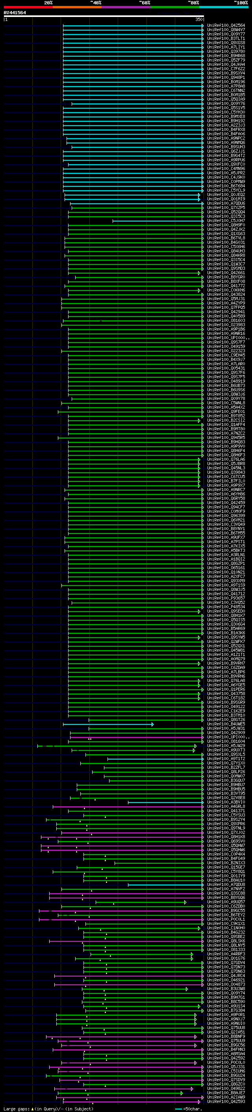Image resolution: width=252 pixels, height=1112 pixels.
Task: Select label UniRef100_Q8GT26
Action: click(x=226, y=720)
